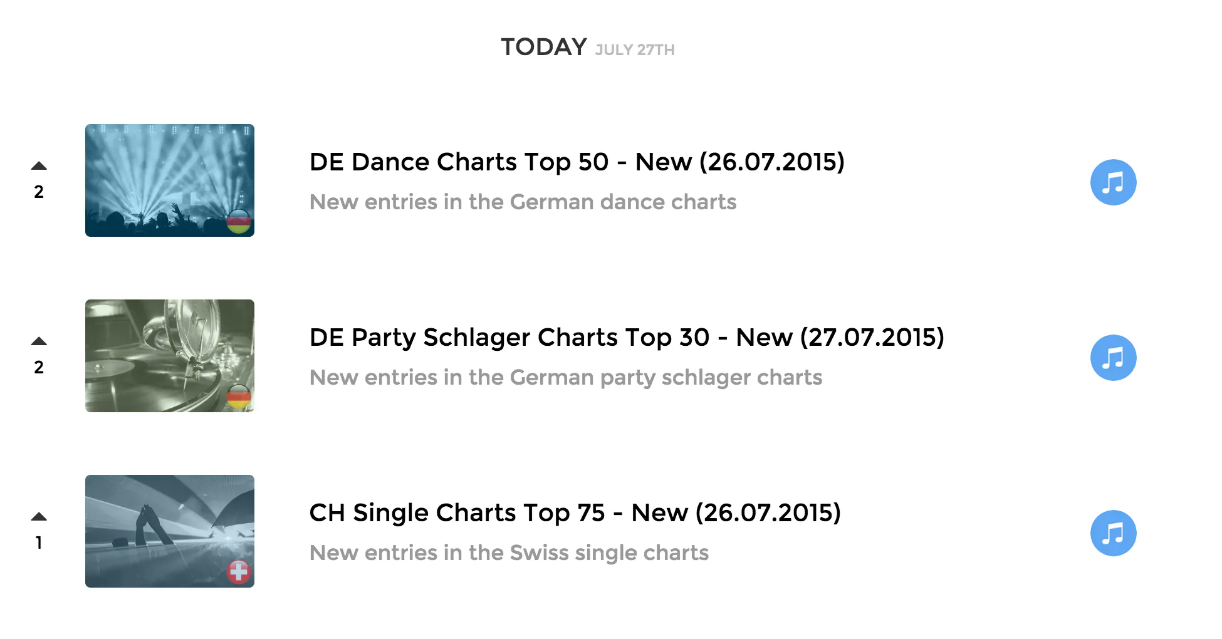Viewport: 1222px width, 639px height.
Task: Upvote the DE Dance Charts Top 50 entry
Action: click(39, 166)
